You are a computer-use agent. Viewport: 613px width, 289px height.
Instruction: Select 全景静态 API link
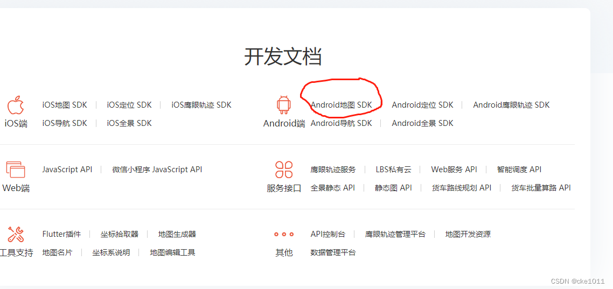(x=333, y=188)
